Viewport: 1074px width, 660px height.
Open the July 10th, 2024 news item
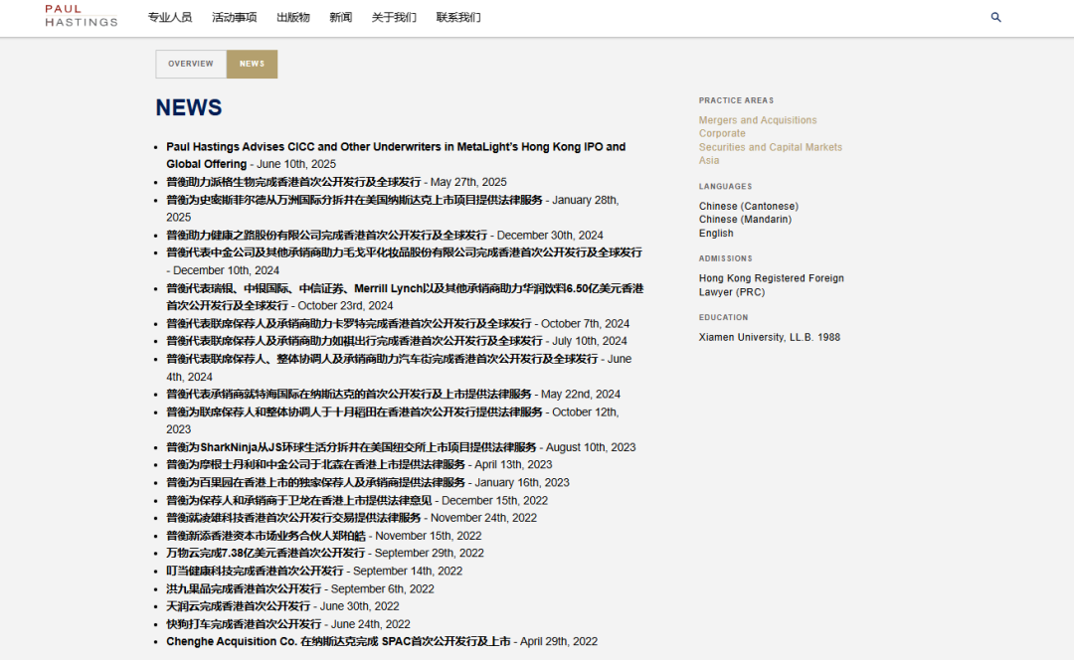point(354,341)
